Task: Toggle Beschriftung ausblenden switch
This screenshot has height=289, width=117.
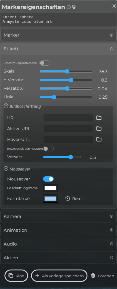Action: point(45,63)
